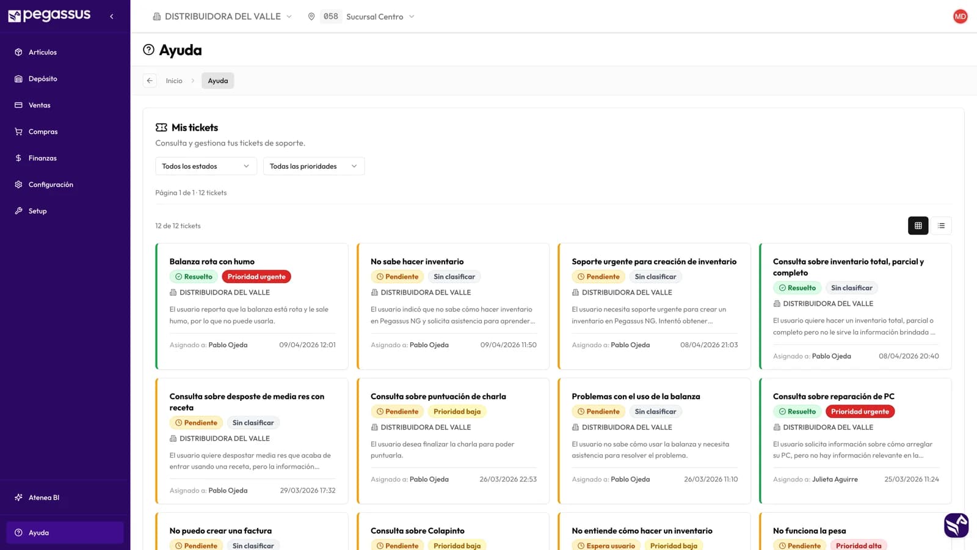This screenshot has width=977, height=550.
Task: Click the Depósito sidebar icon
Action: [x=18, y=79]
